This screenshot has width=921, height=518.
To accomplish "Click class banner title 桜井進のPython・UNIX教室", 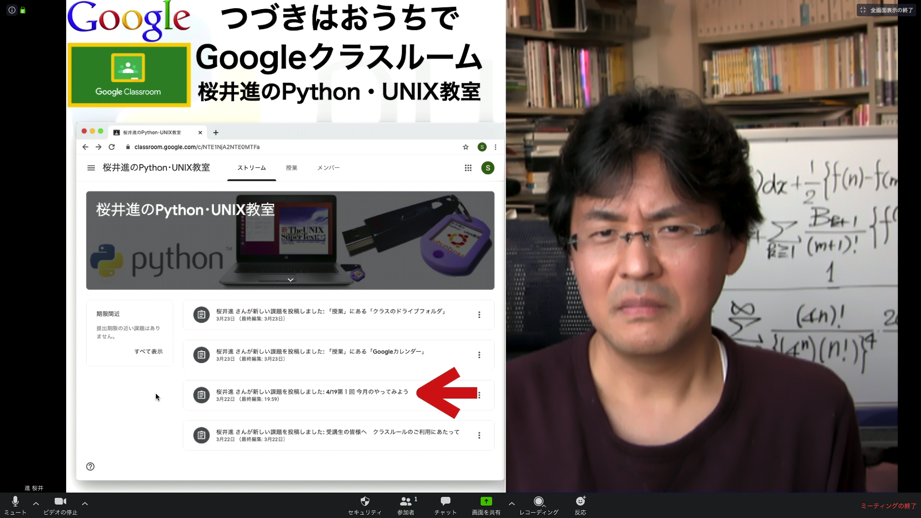I will click(x=185, y=210).
